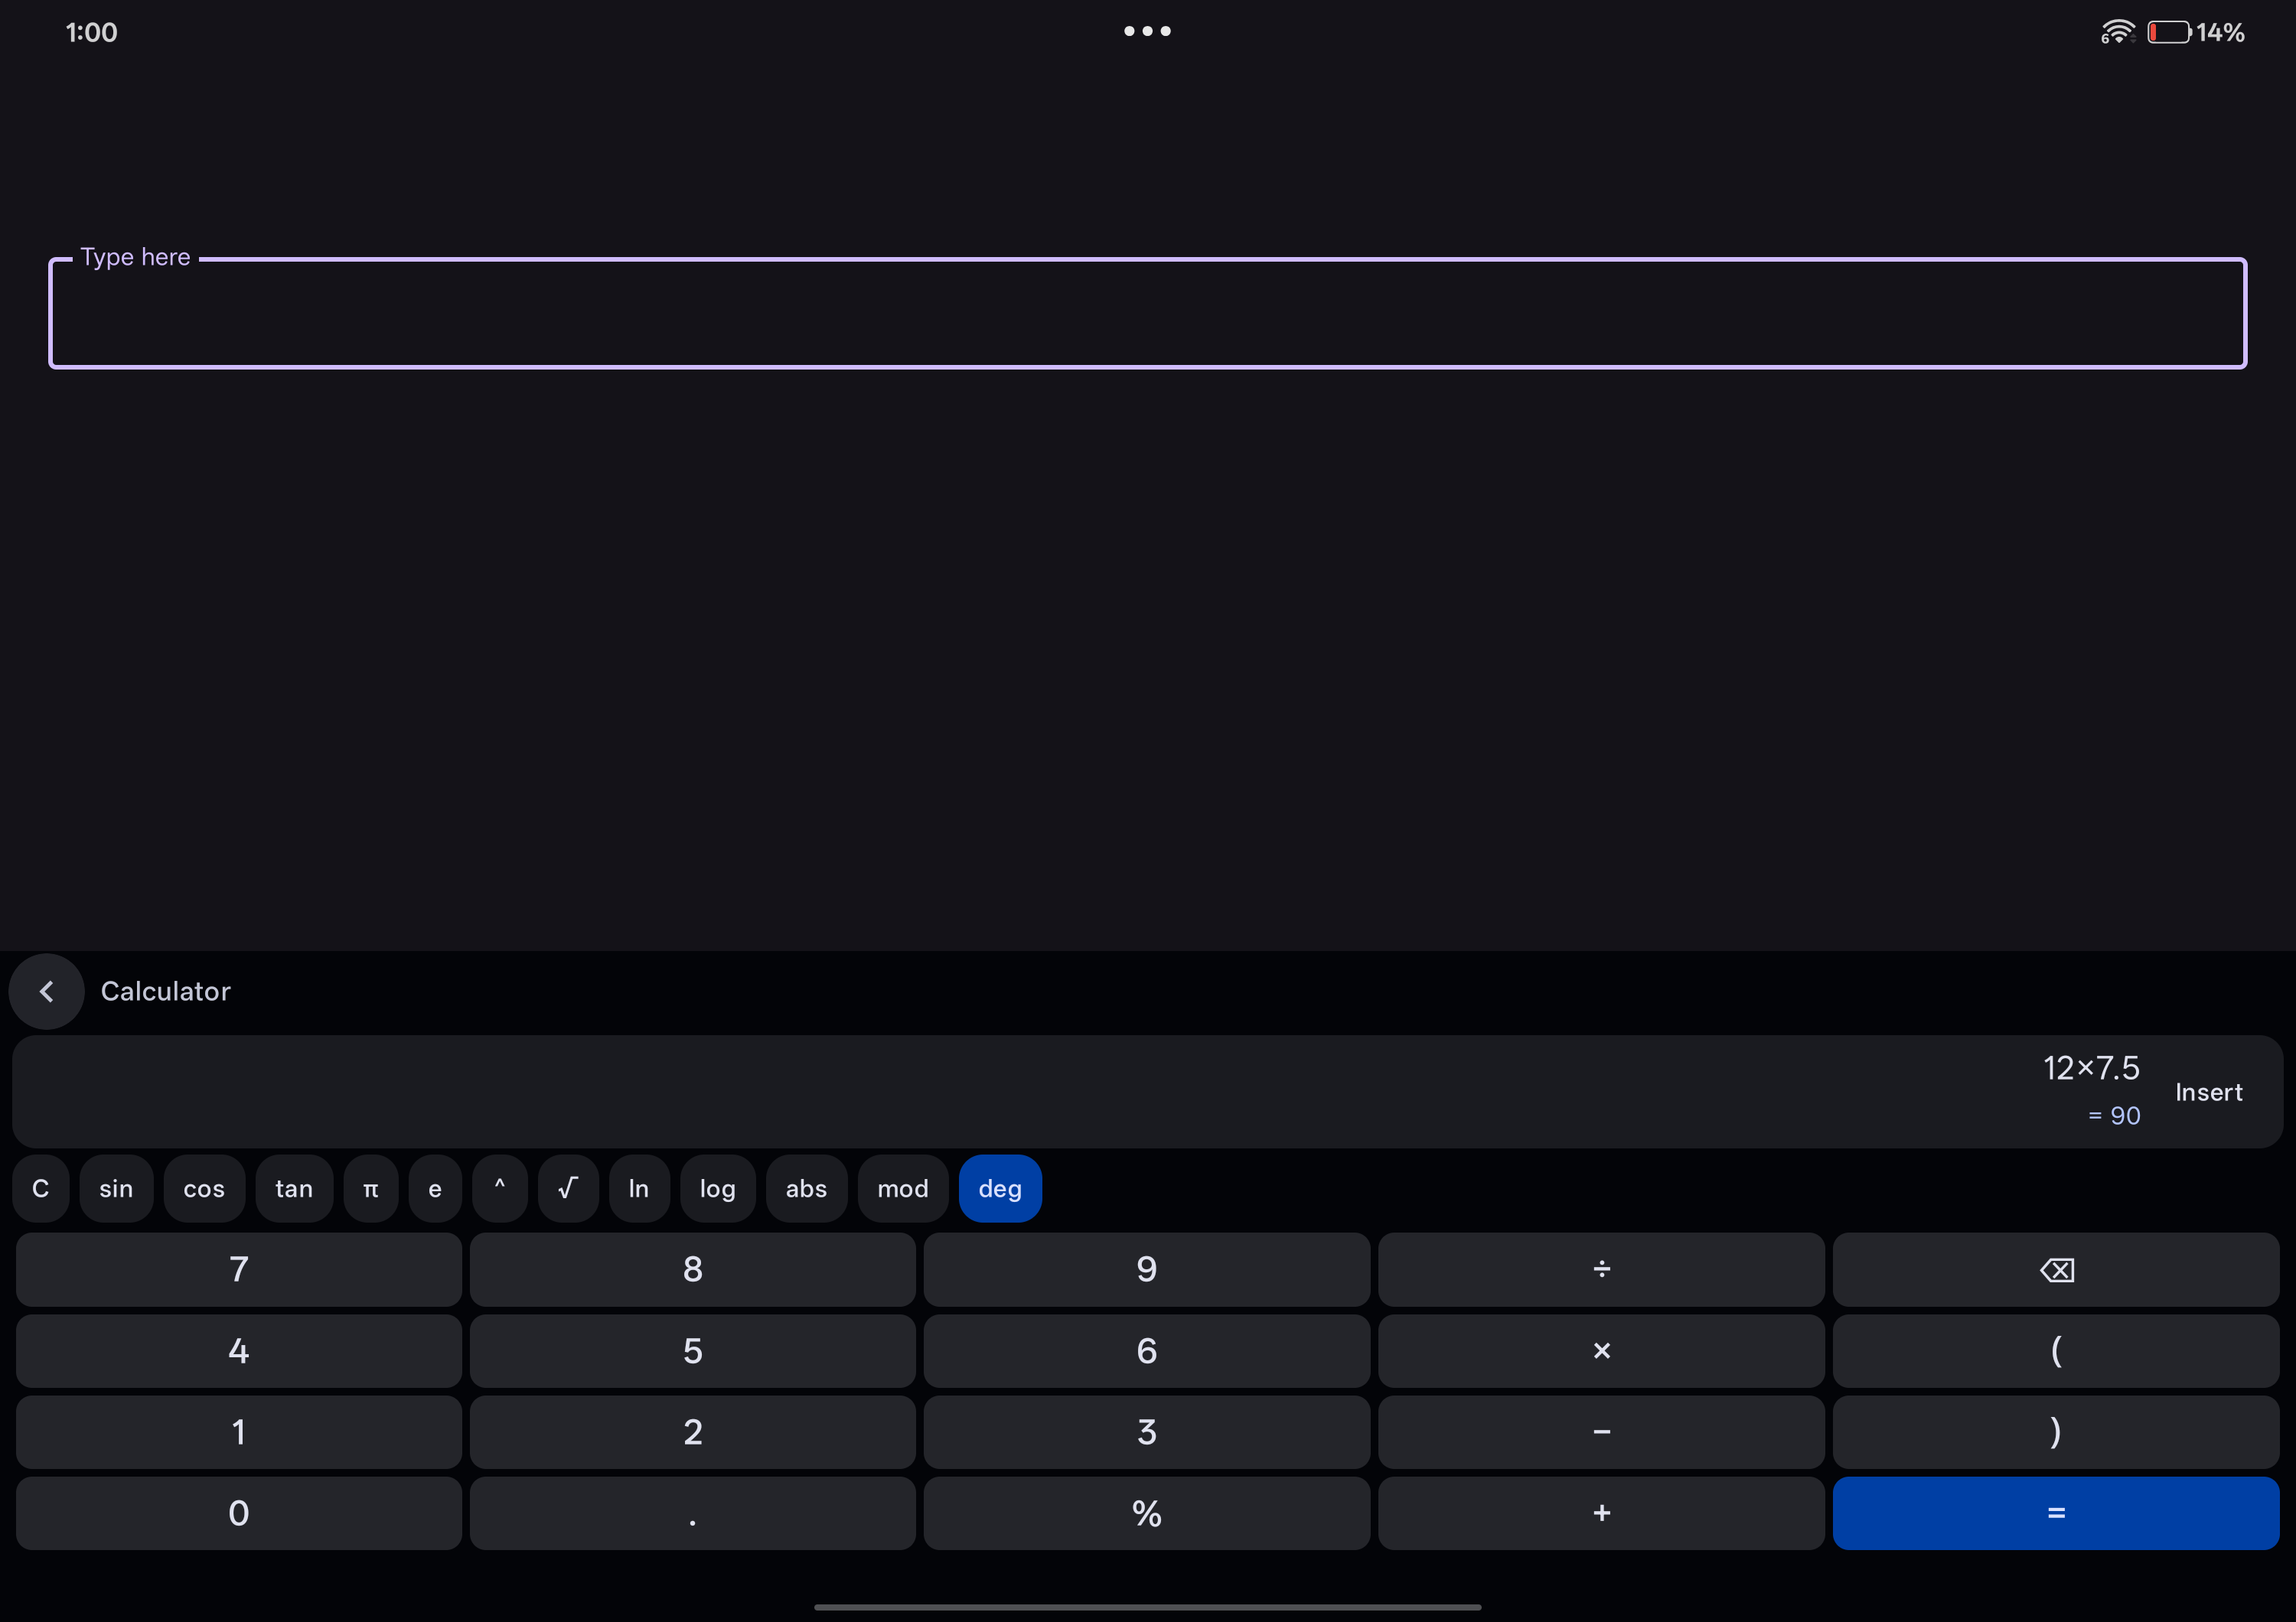2296x1622 pixels.
Task: Insert the tan function
Action: tap(294, 1188)
